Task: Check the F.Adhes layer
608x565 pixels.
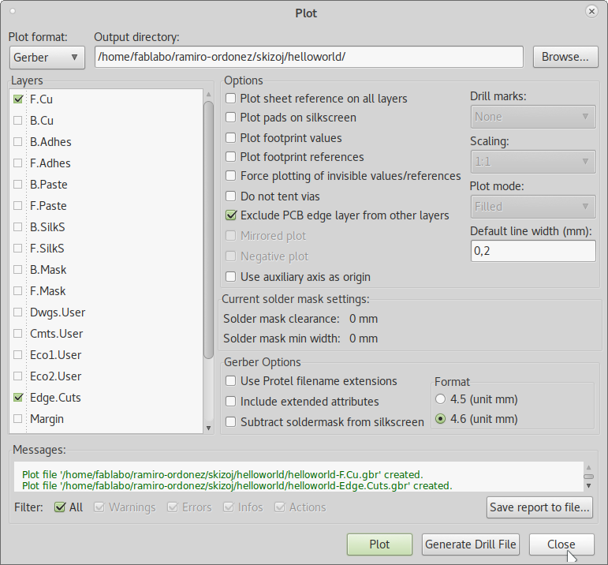Action: tap(18, 163)
